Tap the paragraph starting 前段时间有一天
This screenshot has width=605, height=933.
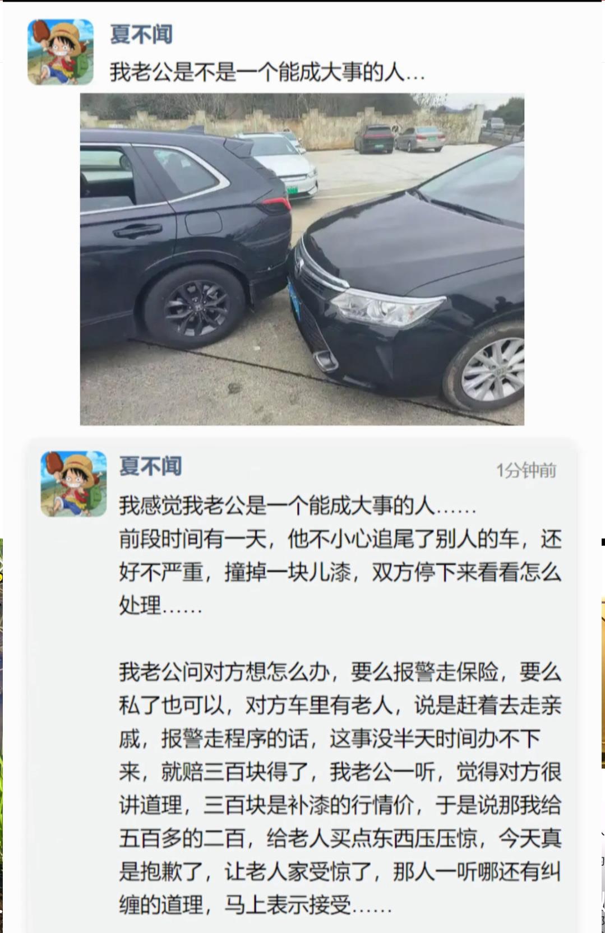point(340,572)
